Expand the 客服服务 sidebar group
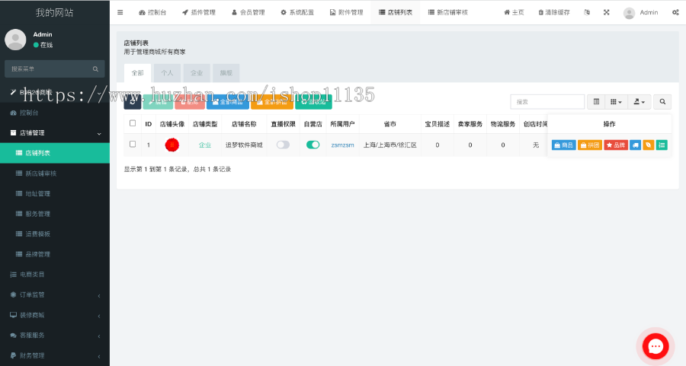This screenshot has width=686, height=366. click(55, 336)
